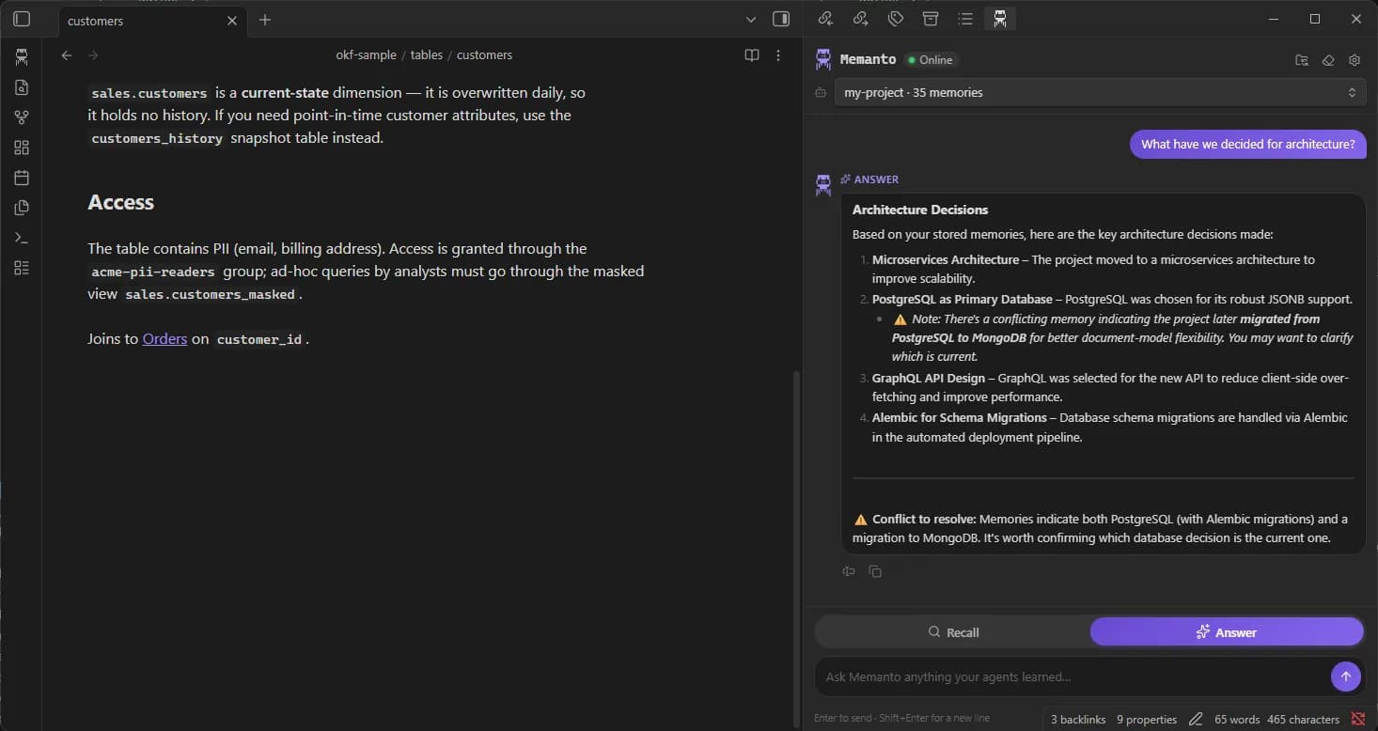Click 9 properties in status bar

coord(1147,720)
